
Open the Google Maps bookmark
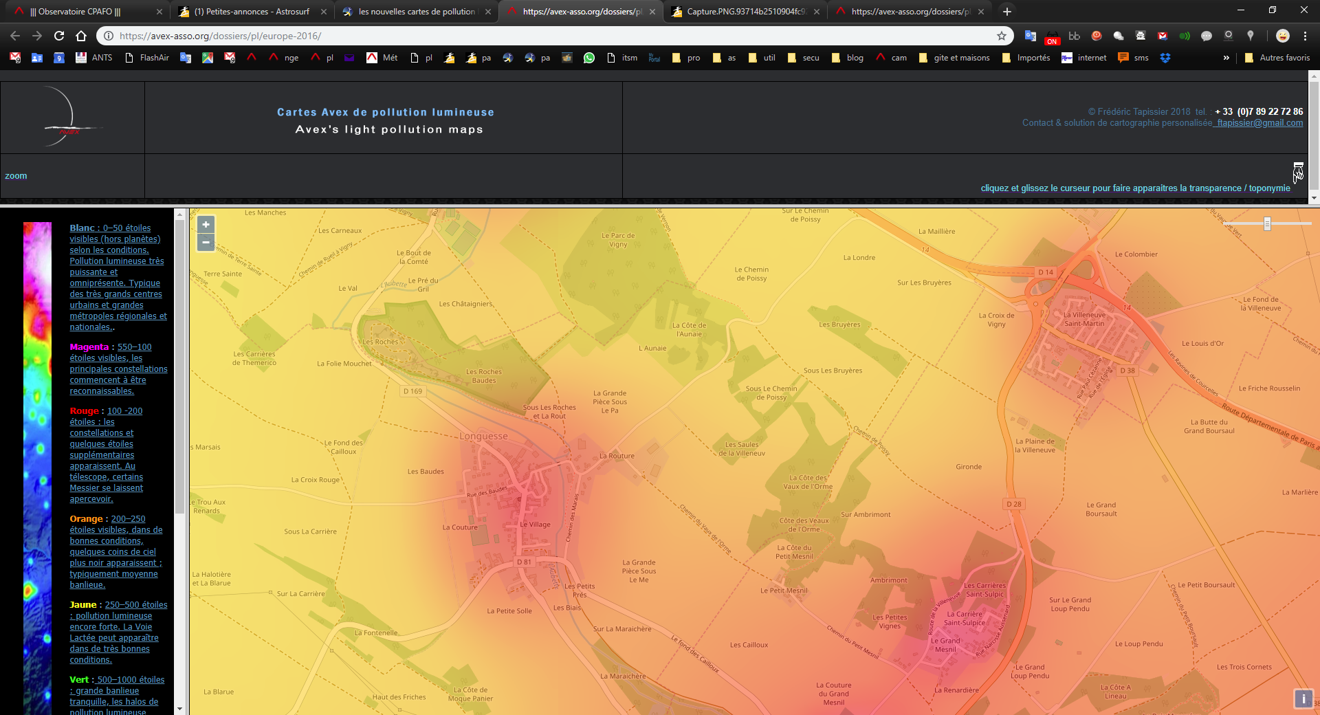click(208, 58)
